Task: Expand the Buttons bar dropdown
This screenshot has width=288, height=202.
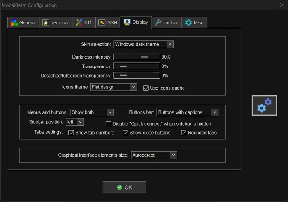Action: [x=187, y=112]
